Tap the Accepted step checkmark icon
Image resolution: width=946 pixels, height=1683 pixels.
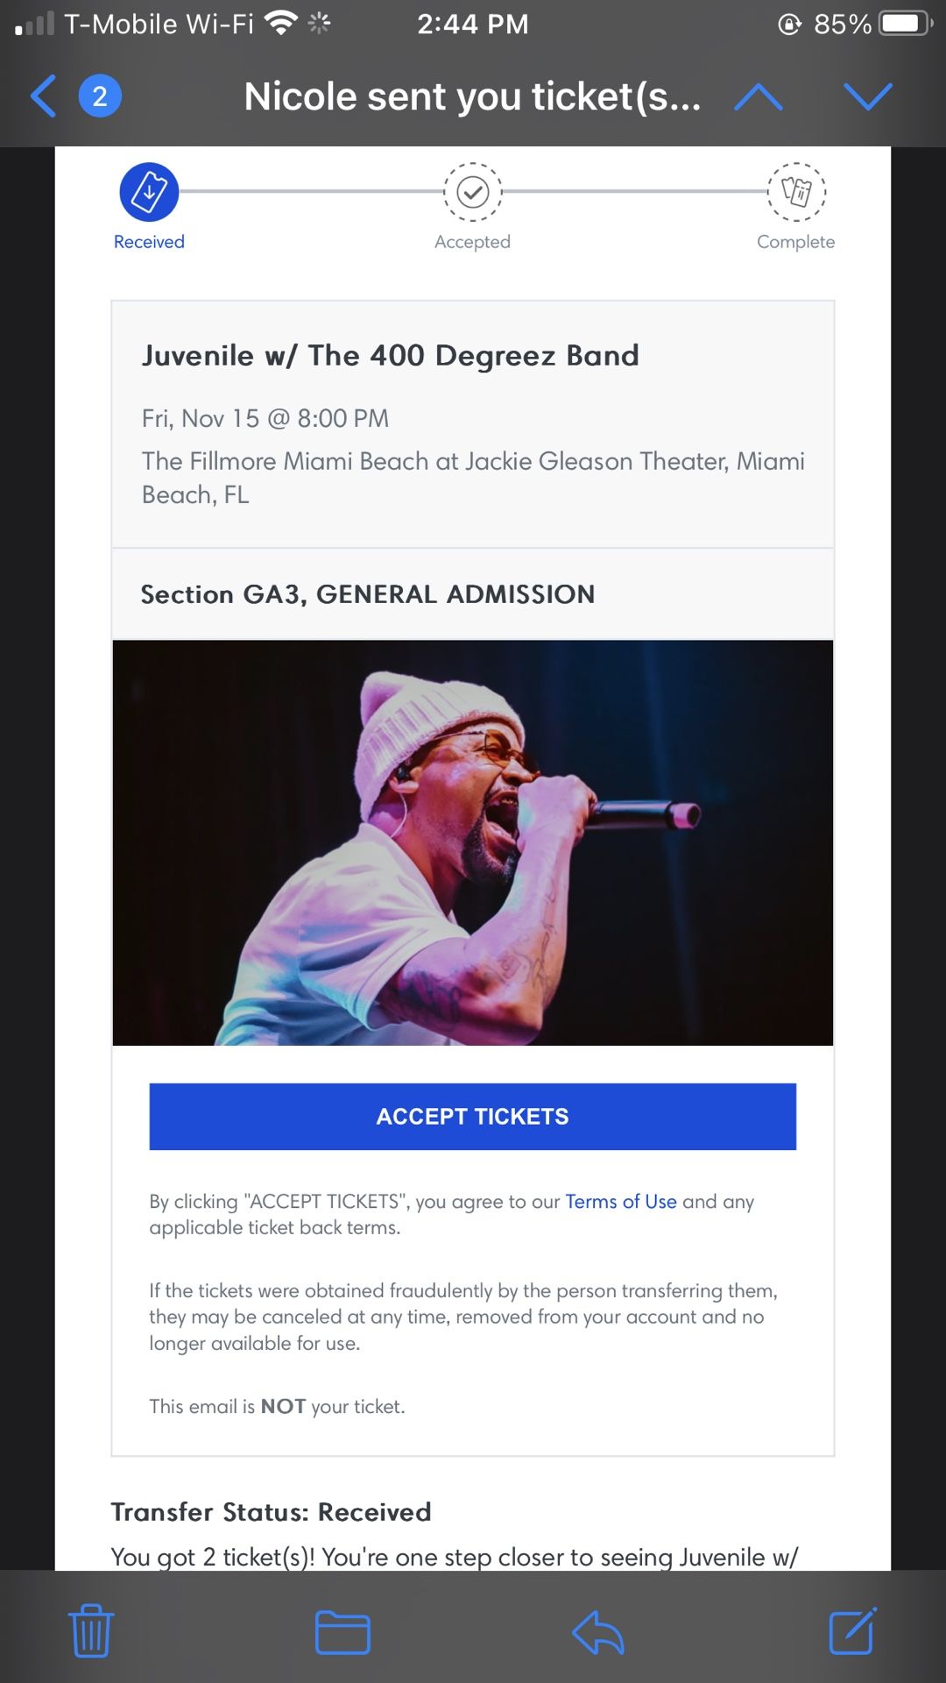click(473, 192)
